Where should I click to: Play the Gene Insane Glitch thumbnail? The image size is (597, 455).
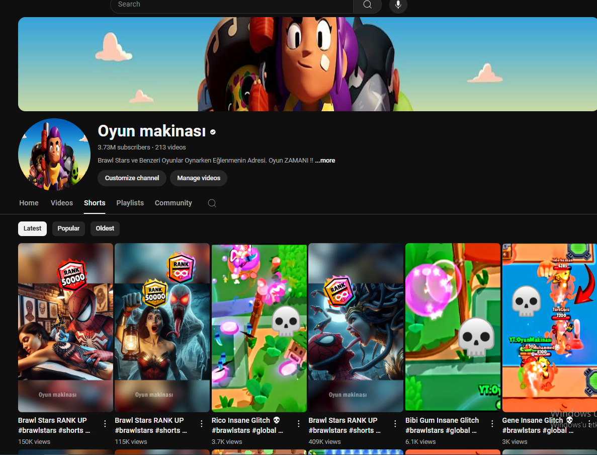click(x=549, y=328)
